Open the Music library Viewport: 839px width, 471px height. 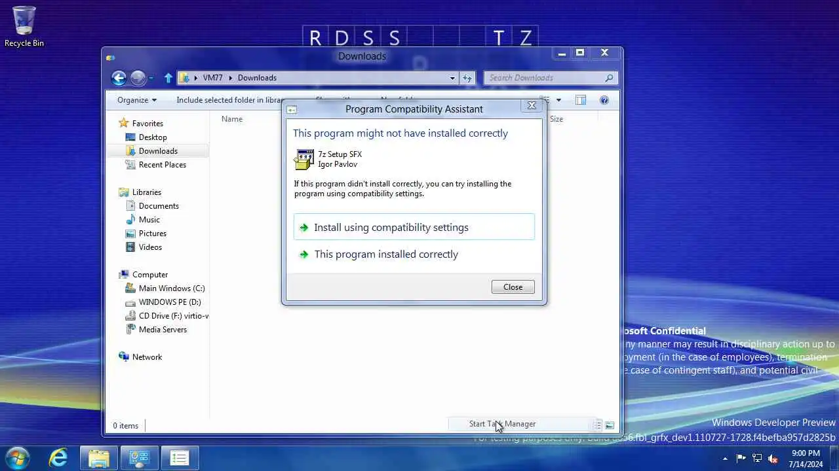tap(149, 219)
